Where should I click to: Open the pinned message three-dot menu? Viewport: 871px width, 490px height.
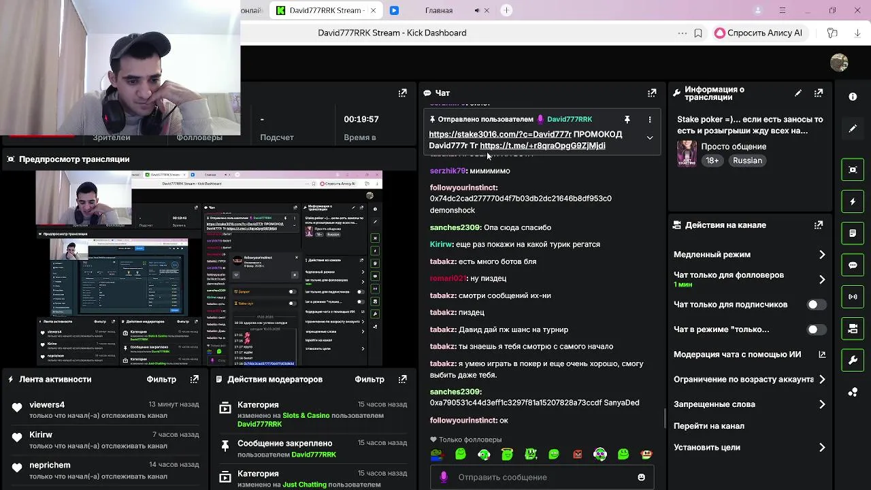650,119
